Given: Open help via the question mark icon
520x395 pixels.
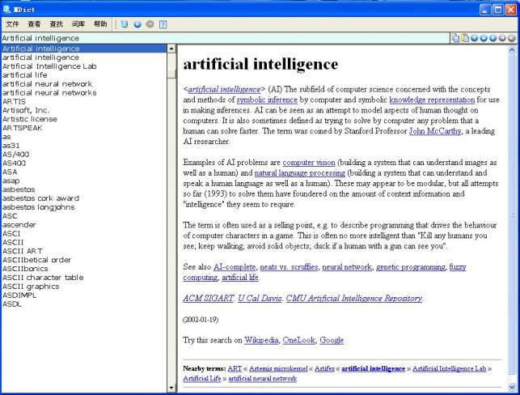Looking at the screenshot, I should (163, 24).
